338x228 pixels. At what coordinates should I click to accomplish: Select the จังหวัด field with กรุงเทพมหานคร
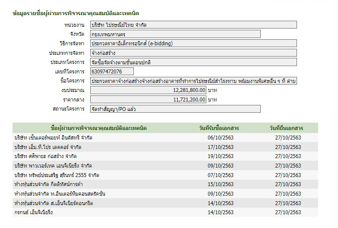[x=175, y=34]
